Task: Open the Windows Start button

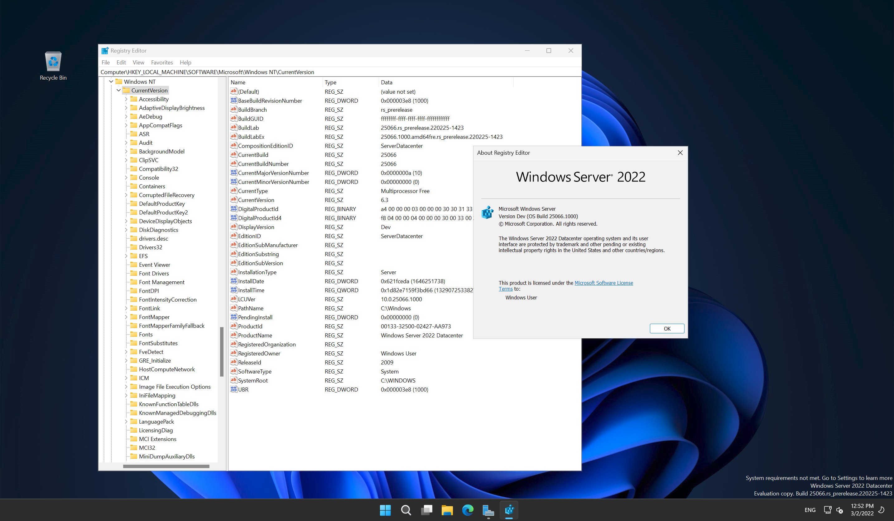Action: point(385,510)
